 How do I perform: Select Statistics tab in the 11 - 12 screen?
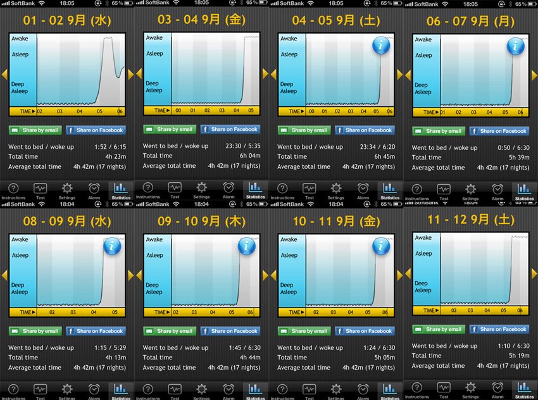tap(524, 389)
